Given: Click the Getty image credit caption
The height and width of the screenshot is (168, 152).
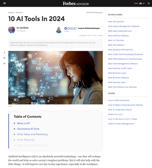Looking at the screenshot, I should (10, 106).
